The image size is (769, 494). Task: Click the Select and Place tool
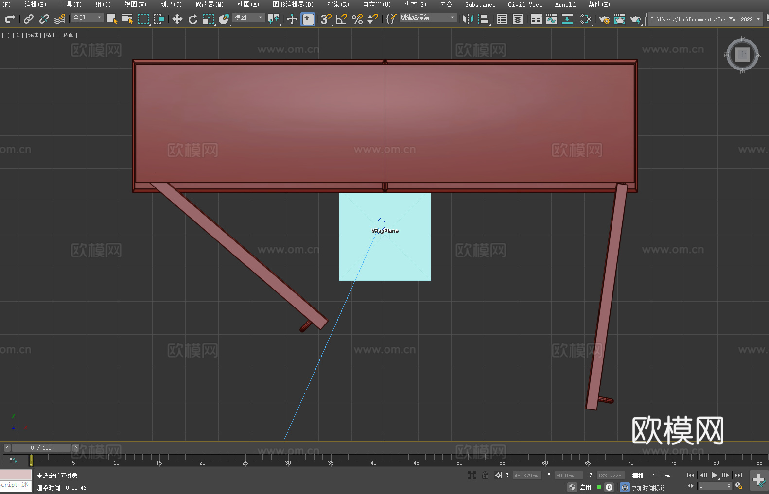click(224, 19)
